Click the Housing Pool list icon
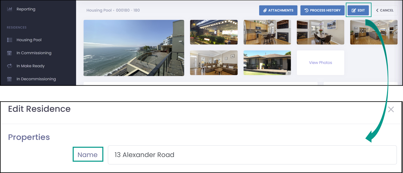The width and height of the screenshot is (403, 173). tap(10, 40)
